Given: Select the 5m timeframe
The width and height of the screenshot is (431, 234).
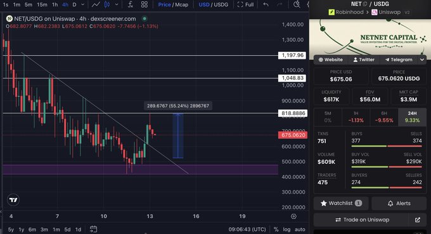Looking at the screenshot, I should point(29,4).
